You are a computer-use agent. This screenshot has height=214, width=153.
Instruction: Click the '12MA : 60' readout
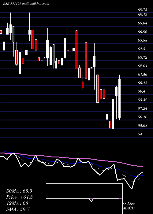tap(17, 203)
